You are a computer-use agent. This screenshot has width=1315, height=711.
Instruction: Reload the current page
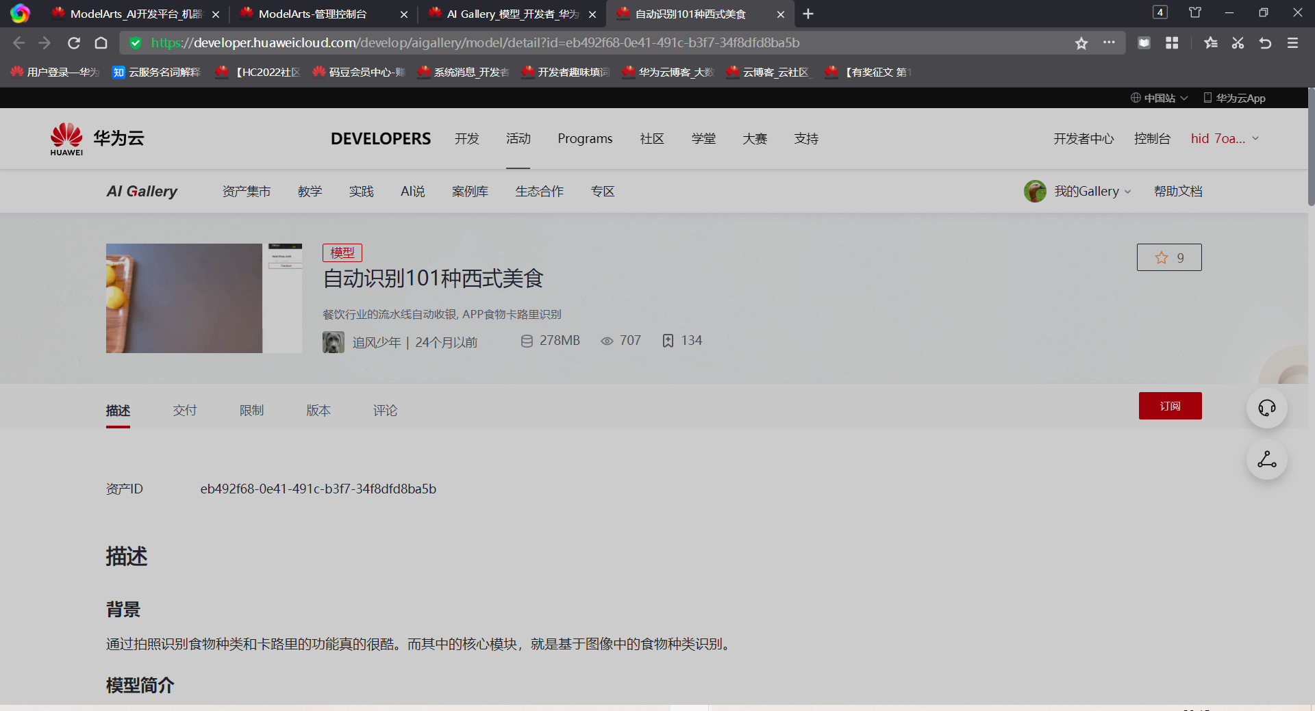click(x=74, y=43)
